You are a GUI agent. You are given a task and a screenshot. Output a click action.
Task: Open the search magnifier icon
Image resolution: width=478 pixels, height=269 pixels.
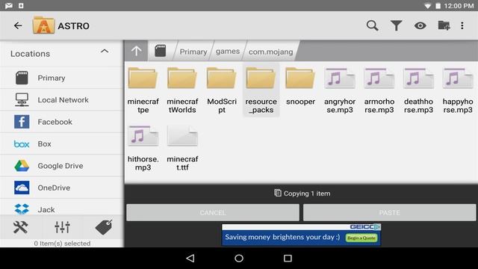click(372, 26)
